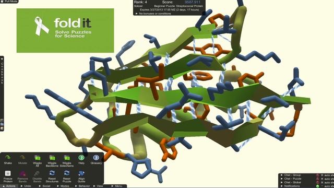Click Reset Structures
Image resolution: width=334 pixels, height=188 pixels.
tap(52, 177)
